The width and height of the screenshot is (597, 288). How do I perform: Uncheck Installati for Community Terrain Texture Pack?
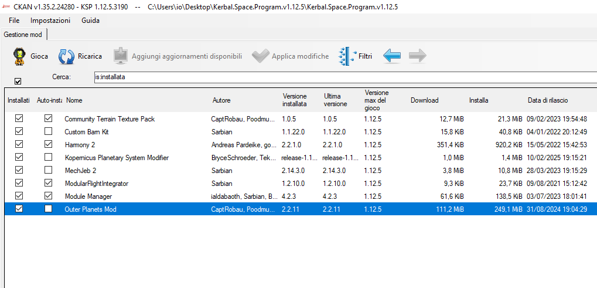click(x=19, y=119)
